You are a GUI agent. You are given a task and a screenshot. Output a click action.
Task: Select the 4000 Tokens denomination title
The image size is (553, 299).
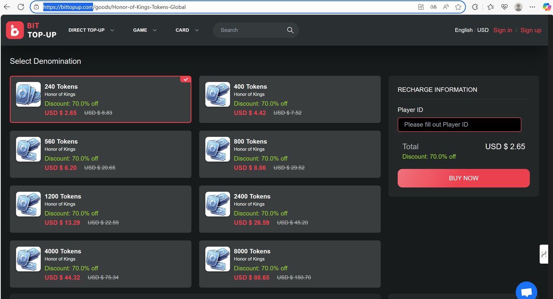[x=63, y=251]
